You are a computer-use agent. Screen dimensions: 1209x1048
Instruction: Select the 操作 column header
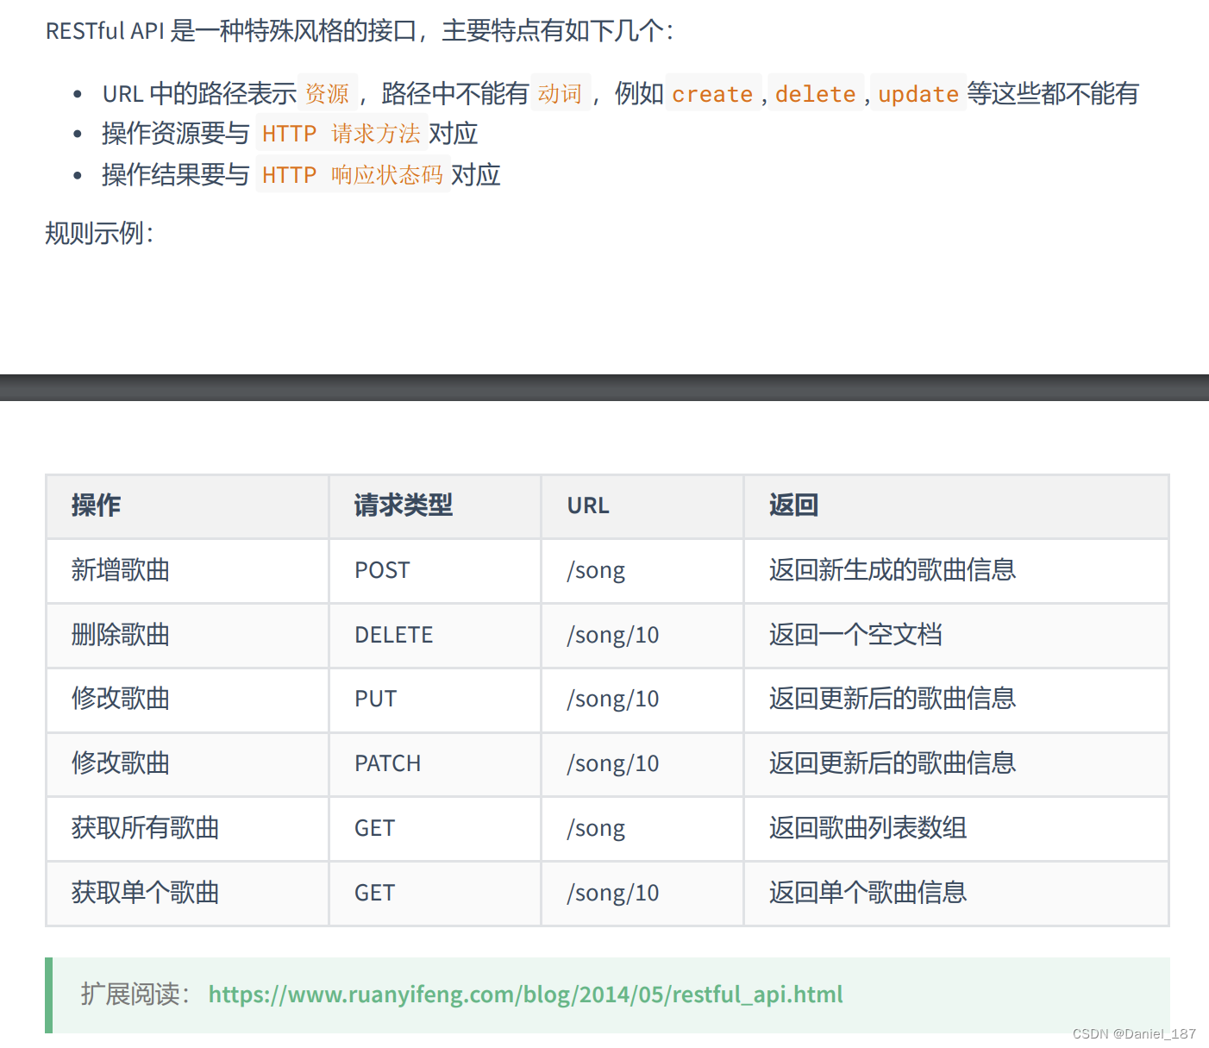[187, 506]
